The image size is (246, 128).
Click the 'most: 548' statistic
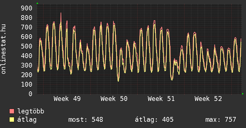(86, 120)
